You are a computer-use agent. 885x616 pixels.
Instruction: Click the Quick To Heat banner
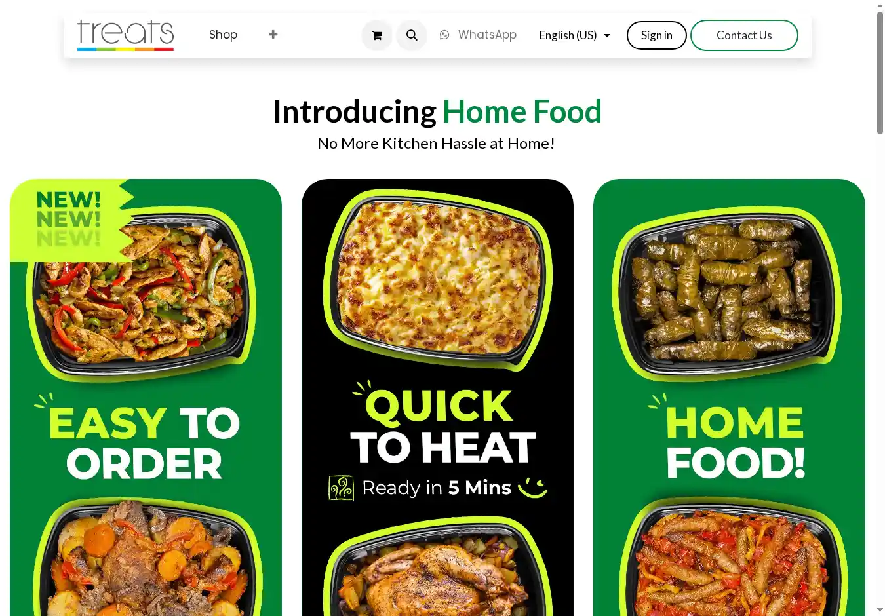[x=437, y=397]
